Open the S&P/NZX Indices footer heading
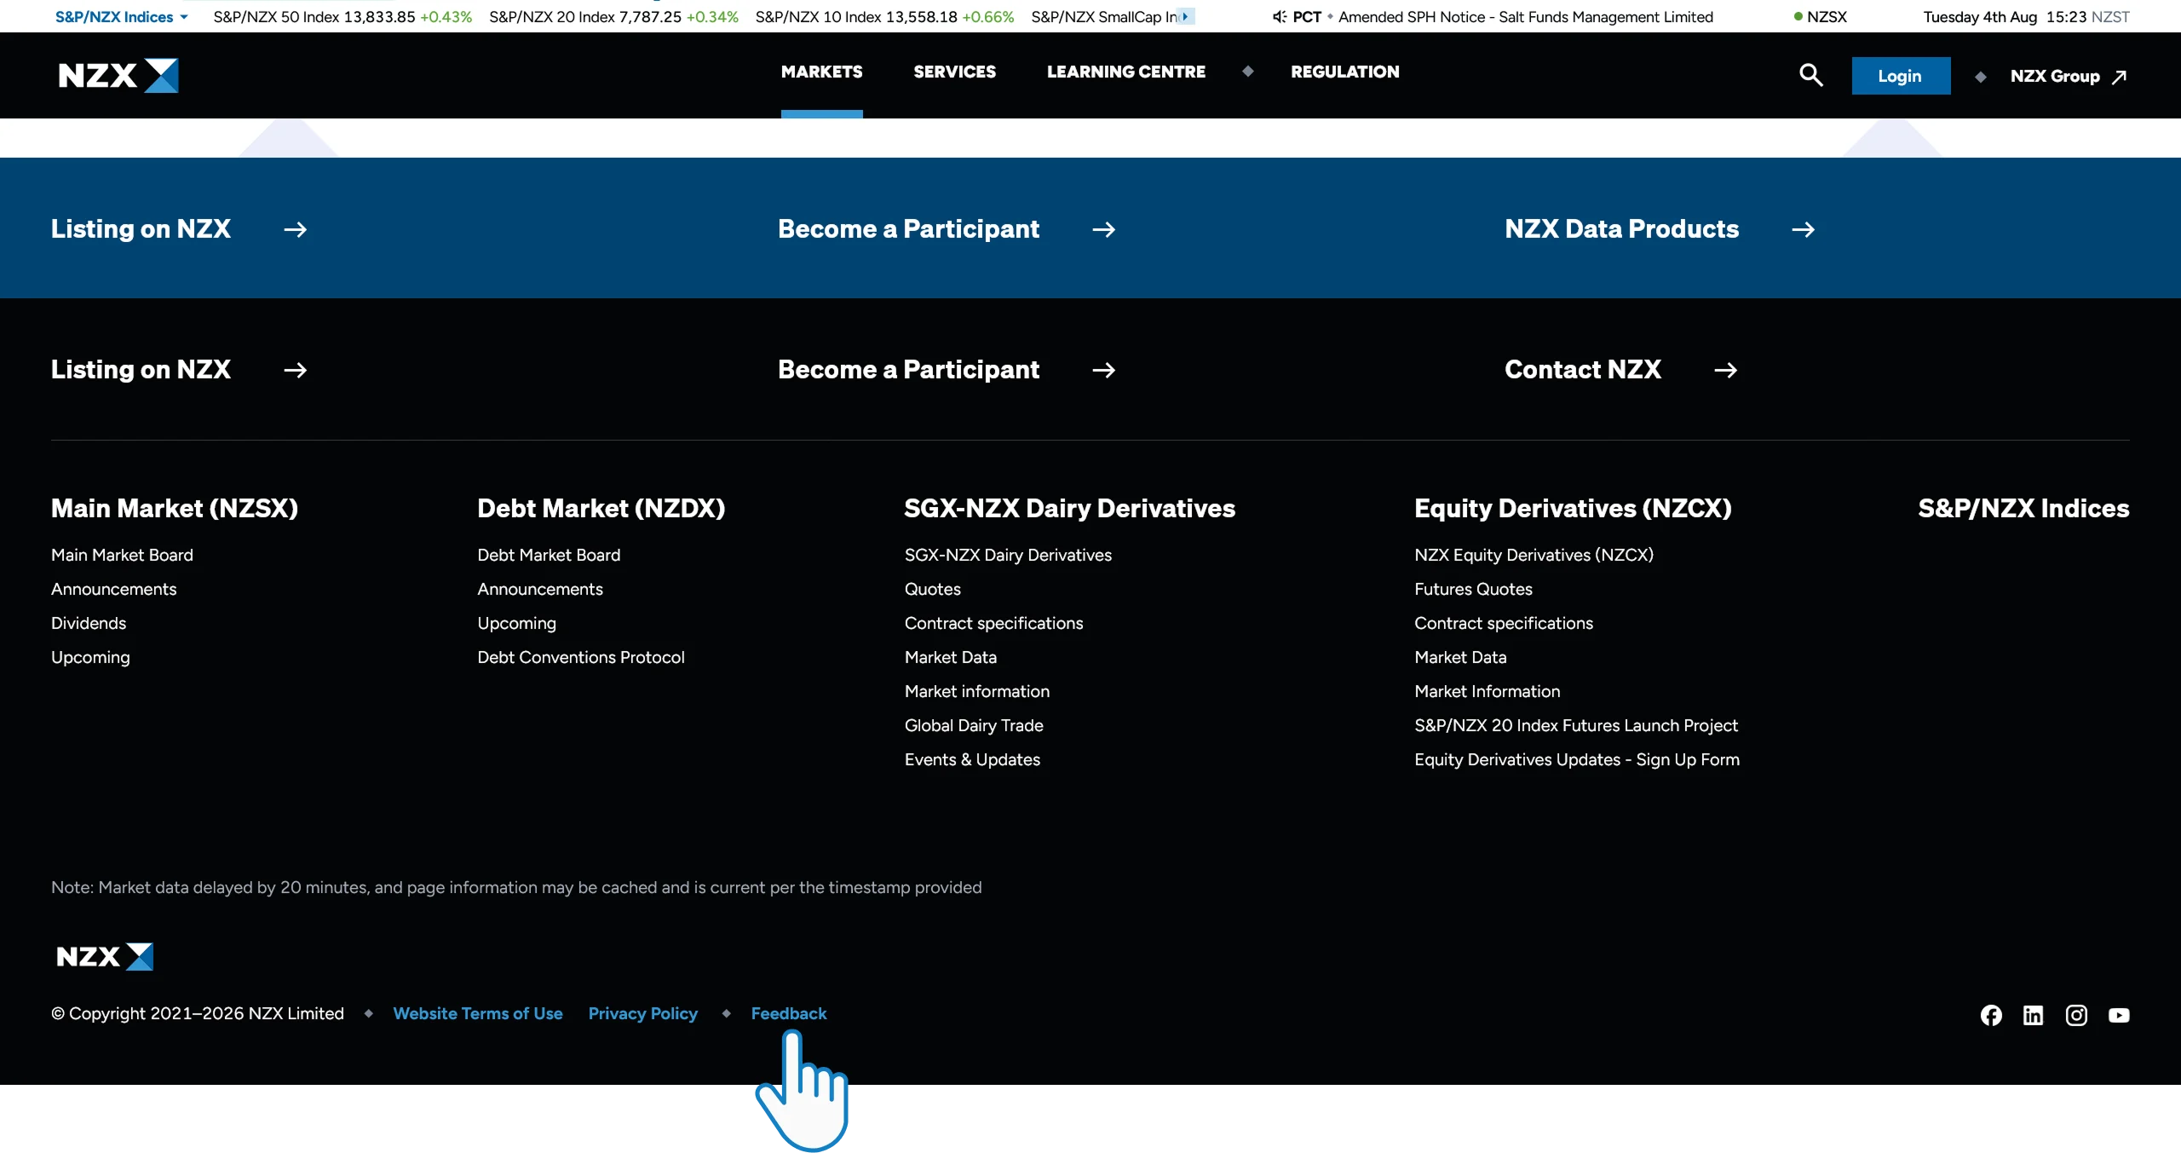The height and width of the screenshot is (1153, 2181). (2023, 508)
